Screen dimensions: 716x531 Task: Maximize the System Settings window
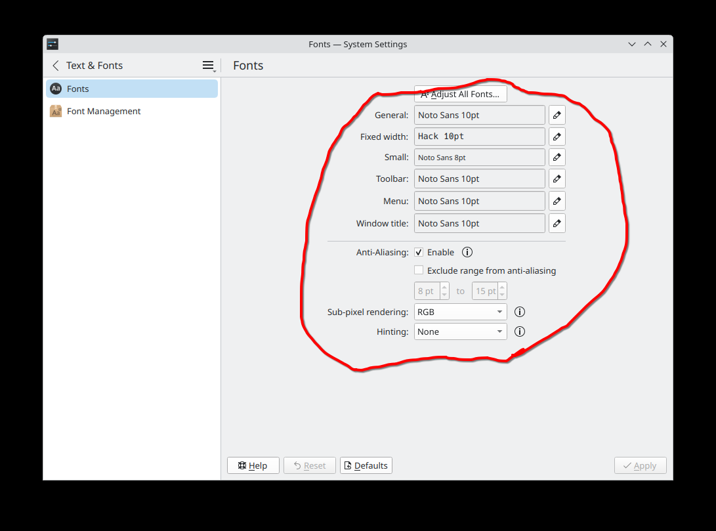(x=648, y=44)
